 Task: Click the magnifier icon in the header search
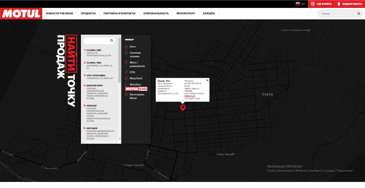pos(359,14)
